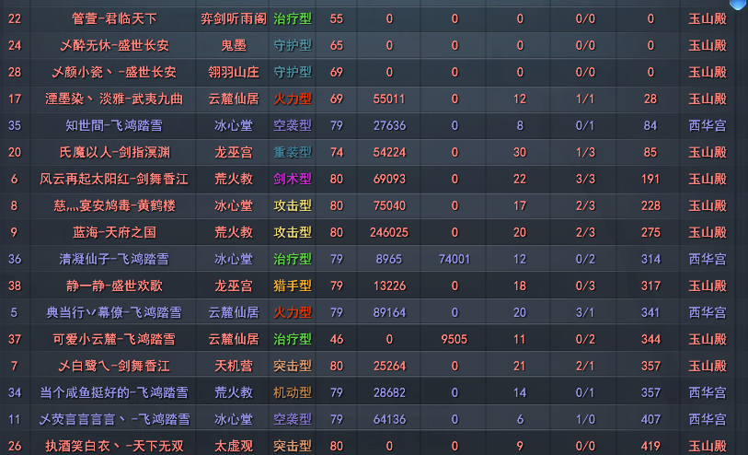Select the 鬼墨 class cell
The height and width of the screenshot is (455, 748).
click(234, 45)
